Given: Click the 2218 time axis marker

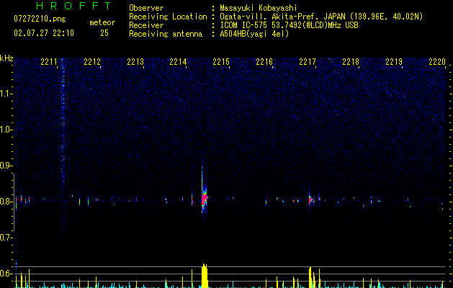Looking at the screenshot, I should coord(351,62).
